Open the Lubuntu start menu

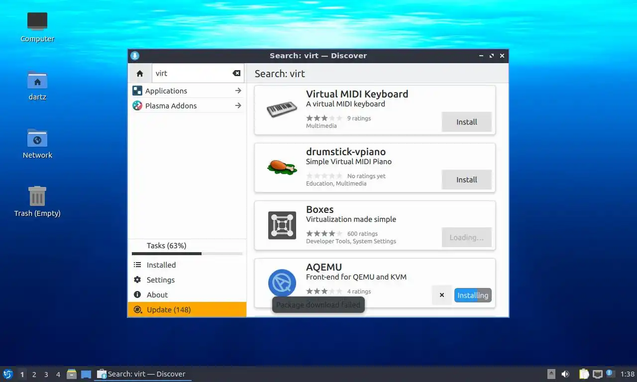click(8, 374)
